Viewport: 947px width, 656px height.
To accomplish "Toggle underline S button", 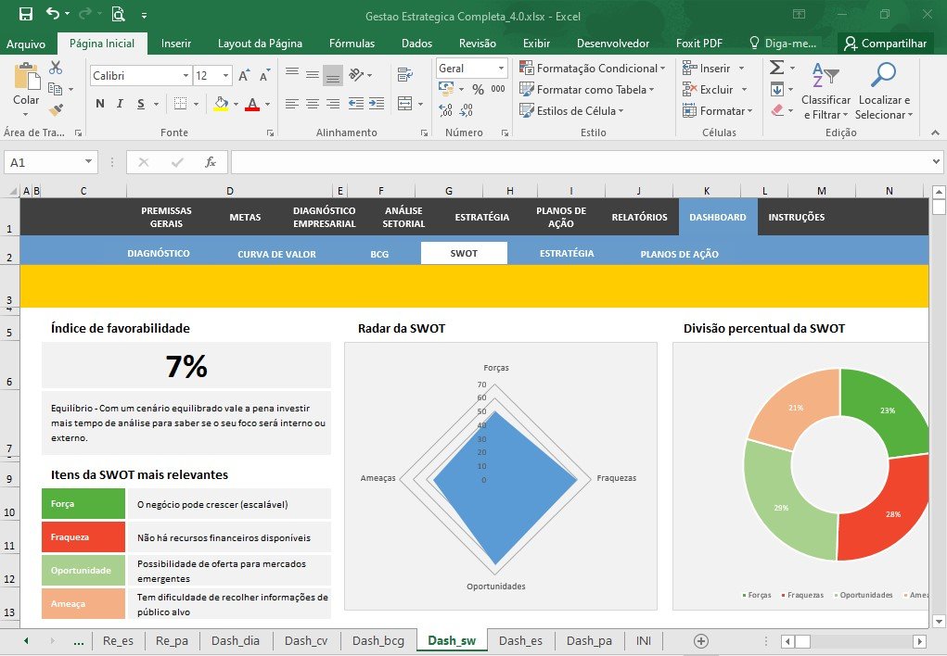I will (141, 104).
